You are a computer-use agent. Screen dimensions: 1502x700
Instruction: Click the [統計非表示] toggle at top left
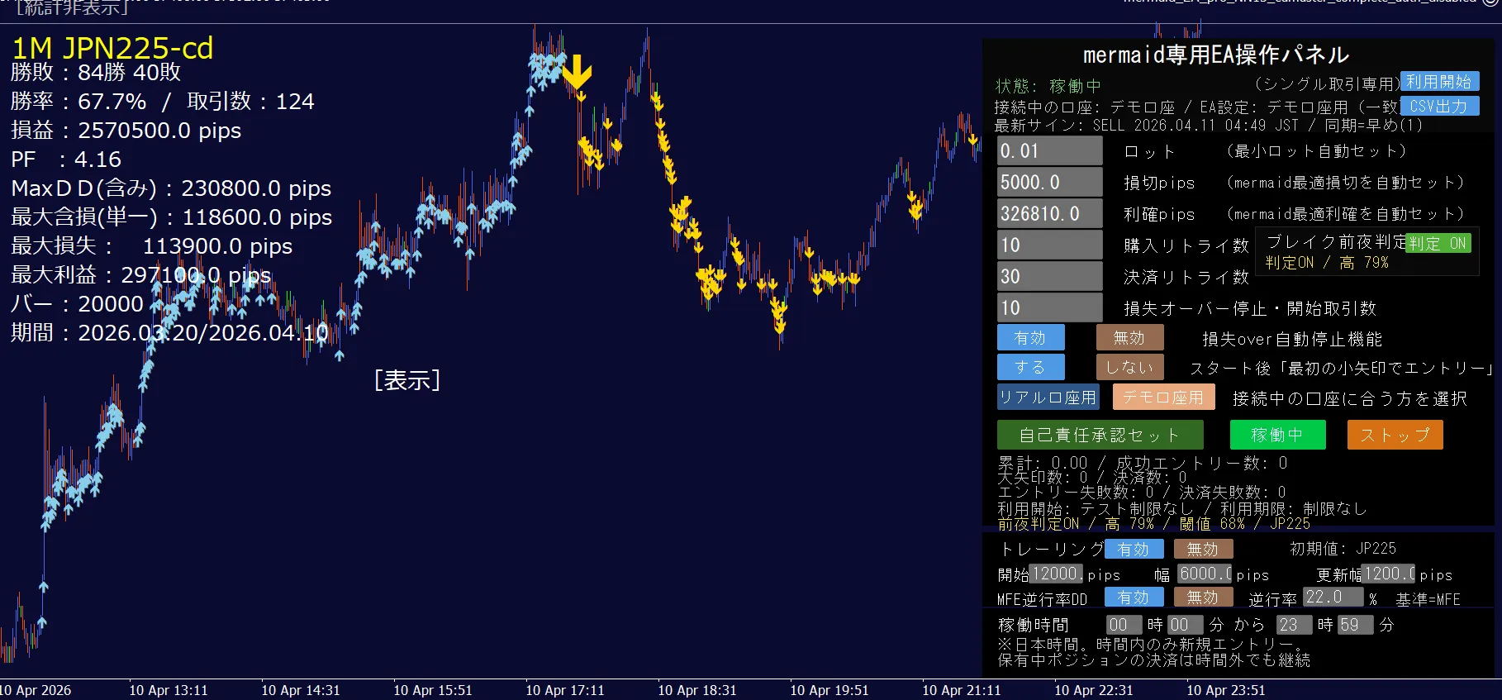pyautogui.click(x=72, y=8)
